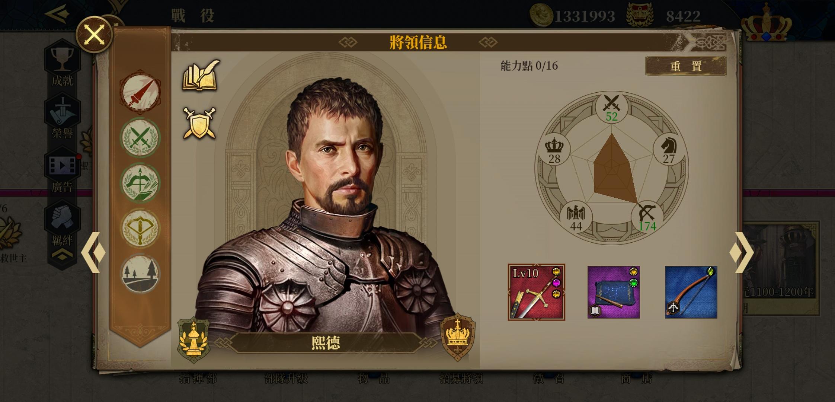Select the cavalry knight stat 27
This screenshot has height=402, width=835.
tap(669, 150)
